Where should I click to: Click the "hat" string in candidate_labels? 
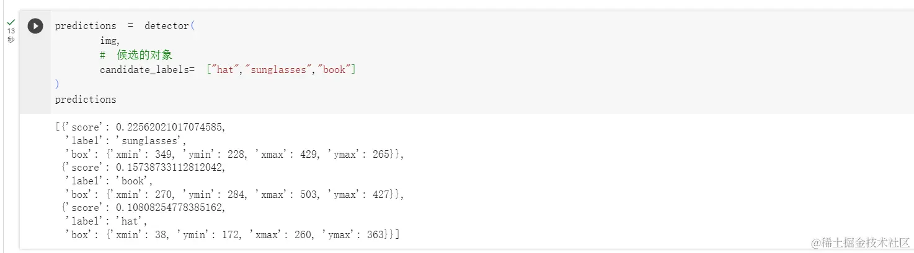tap(223, 70)
